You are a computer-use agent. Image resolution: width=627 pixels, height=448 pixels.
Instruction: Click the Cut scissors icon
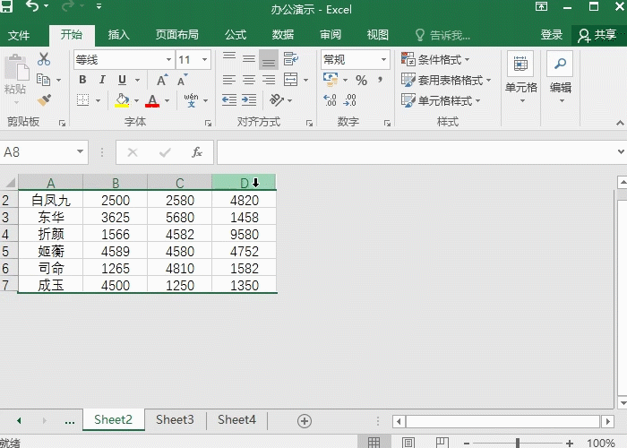(44, 60)
